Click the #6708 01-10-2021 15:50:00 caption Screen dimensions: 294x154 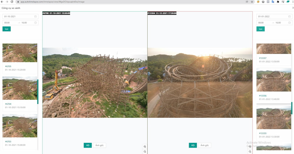56,13
